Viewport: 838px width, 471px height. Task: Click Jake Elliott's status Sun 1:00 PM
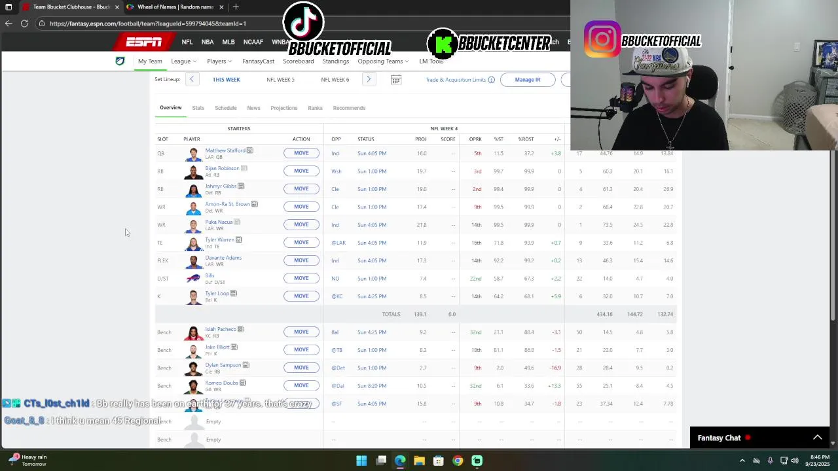click(x=372, y=350)
